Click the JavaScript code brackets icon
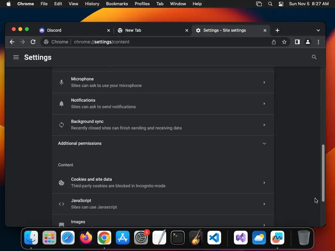 (x=61, y=204)
